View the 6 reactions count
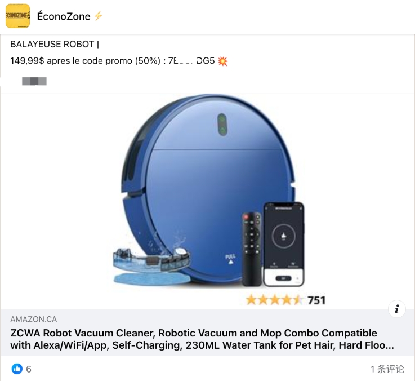Image resolution: width=415 pixels, height=381 pixels. point(29,369)
